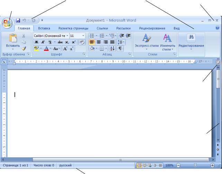Decrease paragraph indent
222x174 pixels.
tap(122, 36)
